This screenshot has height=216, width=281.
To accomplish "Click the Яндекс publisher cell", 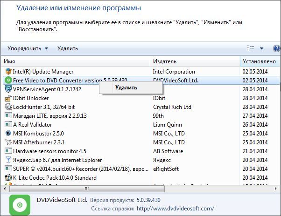I will pyautogui.click(x=162, y=160).
